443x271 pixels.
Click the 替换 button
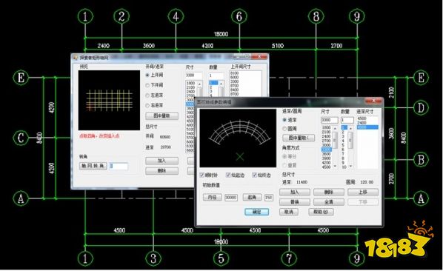pyautogui.click(x=295, y=202)
